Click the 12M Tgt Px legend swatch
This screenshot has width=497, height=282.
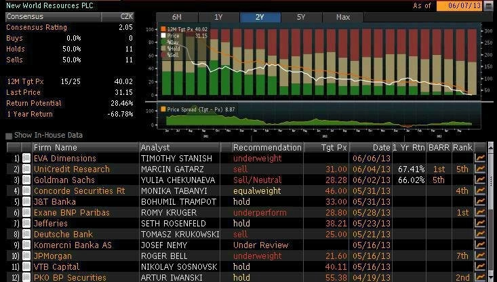(x=163, y=29)
